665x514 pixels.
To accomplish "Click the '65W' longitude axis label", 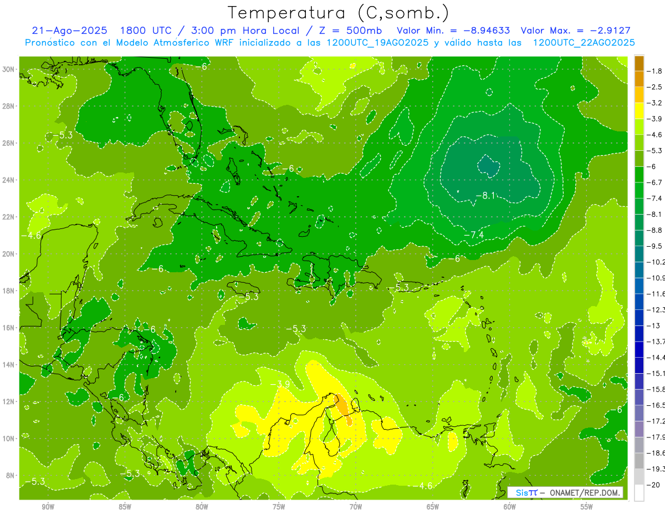I will (433, 507).
